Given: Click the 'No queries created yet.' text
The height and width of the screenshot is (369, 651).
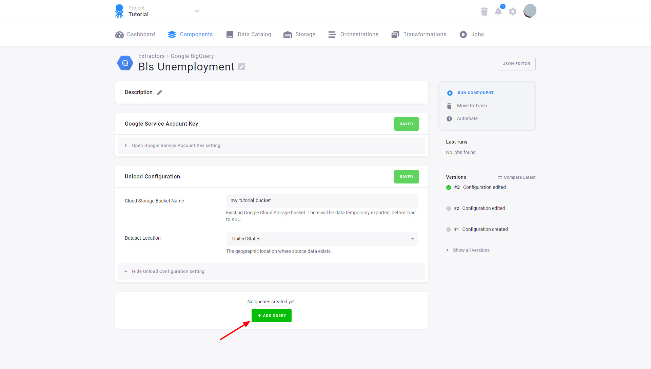Looking at the screenshot, I should pos(272,302).
